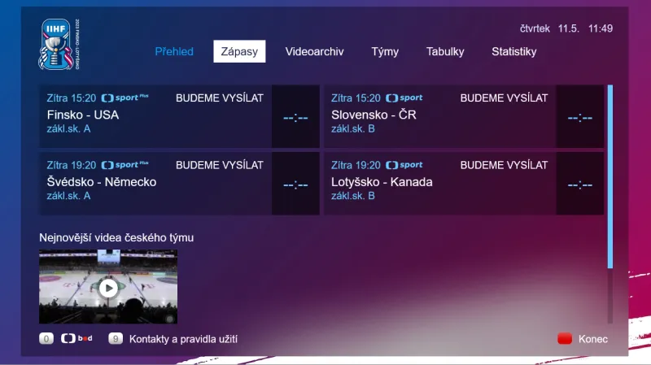Open the Týmy tab
This screenshot has height=365, width=651.
[385, 51]
